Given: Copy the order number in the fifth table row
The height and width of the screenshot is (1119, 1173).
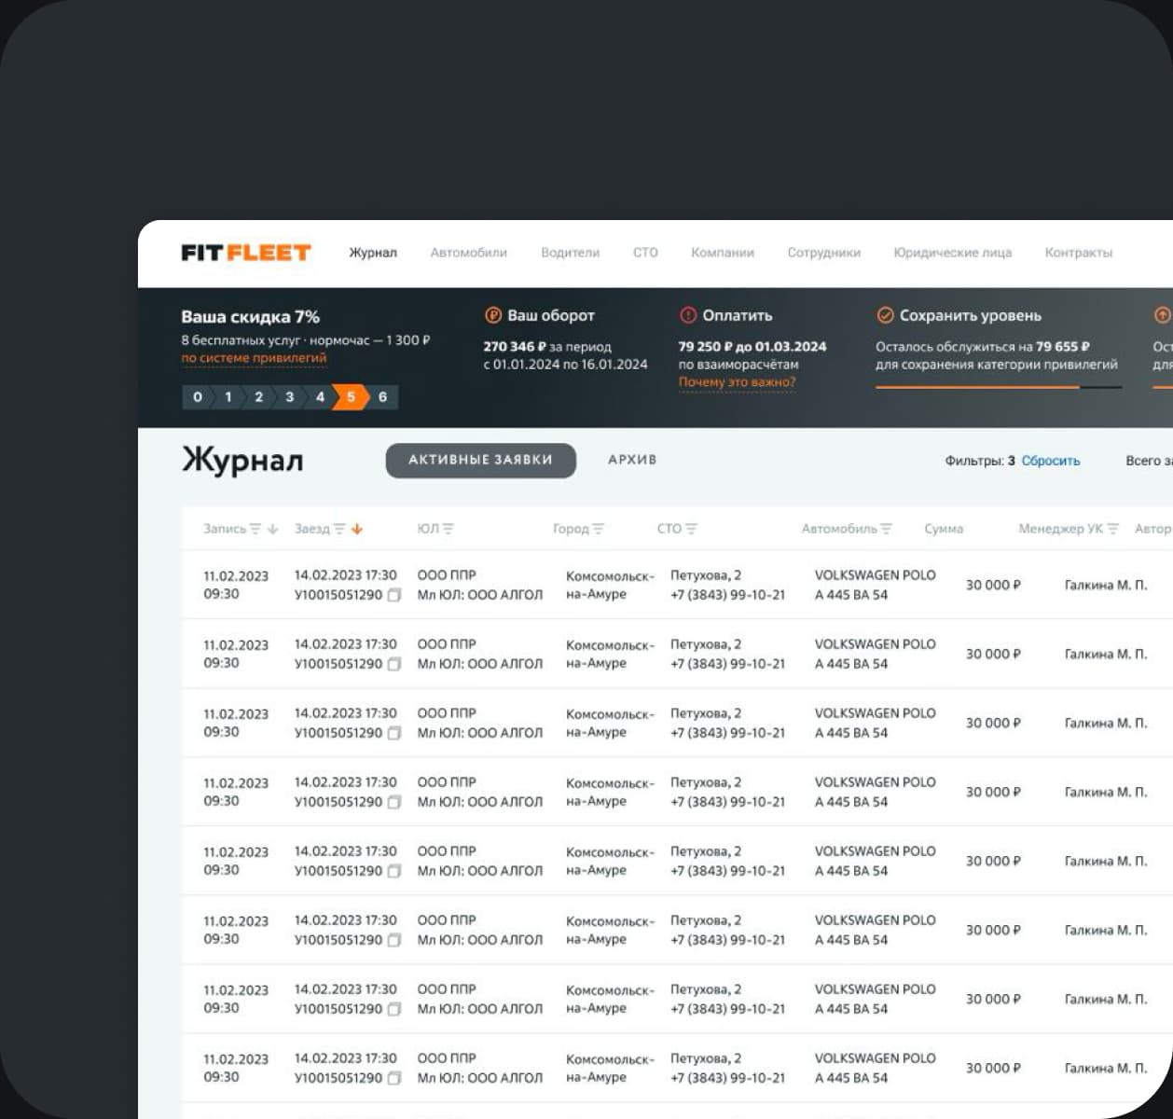Looking at the screenshot, I should click(393, 871).
